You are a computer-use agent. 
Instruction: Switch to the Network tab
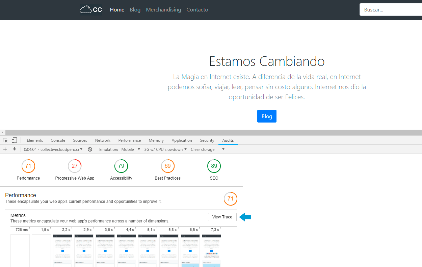tap(103, 140)
